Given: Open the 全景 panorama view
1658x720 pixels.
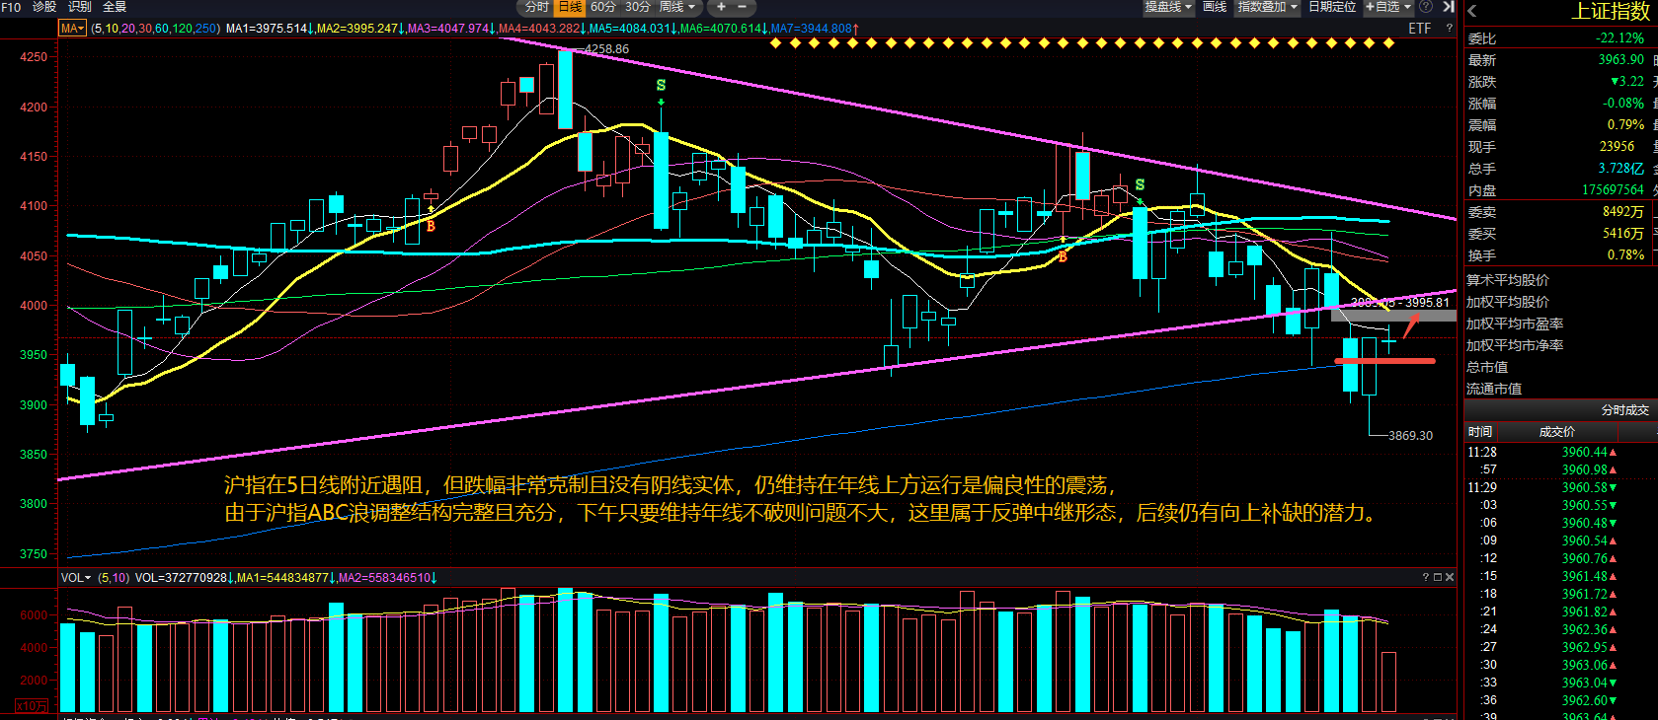Looking at the screenshot, I should pos(116,7).
